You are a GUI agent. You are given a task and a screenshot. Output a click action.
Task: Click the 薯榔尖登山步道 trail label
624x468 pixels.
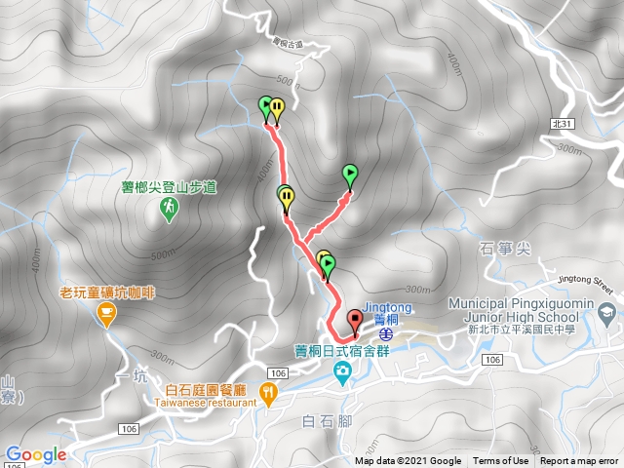point(169,187)
